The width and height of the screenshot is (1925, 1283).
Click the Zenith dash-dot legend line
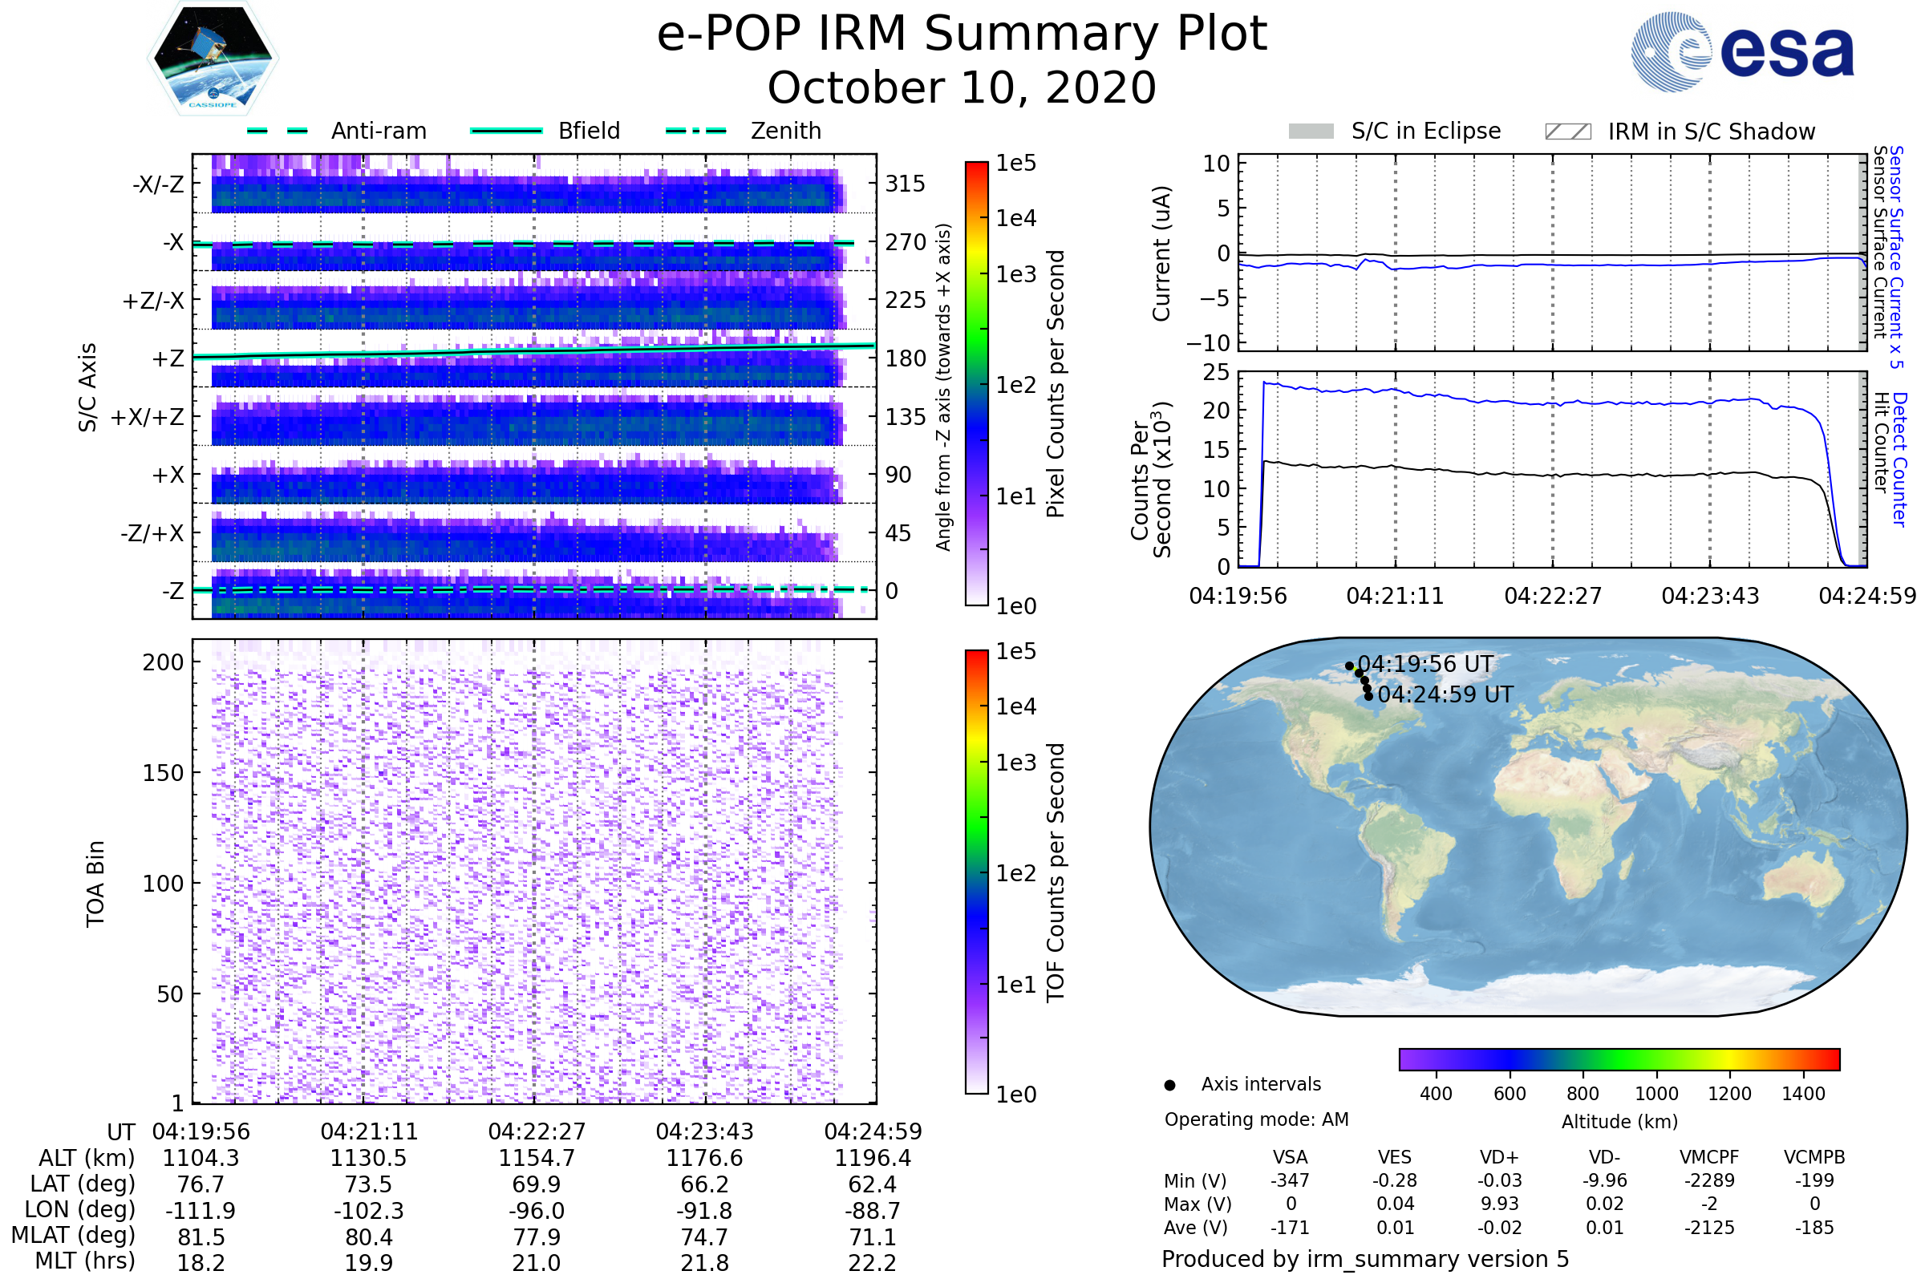[x=696, y=131]
